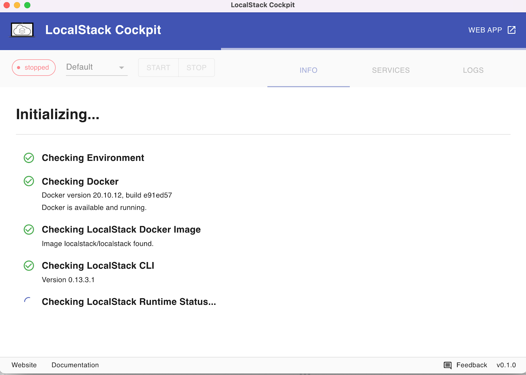Switch to the SERVICES tab
The image size is (526, 375).
(391, 70)
